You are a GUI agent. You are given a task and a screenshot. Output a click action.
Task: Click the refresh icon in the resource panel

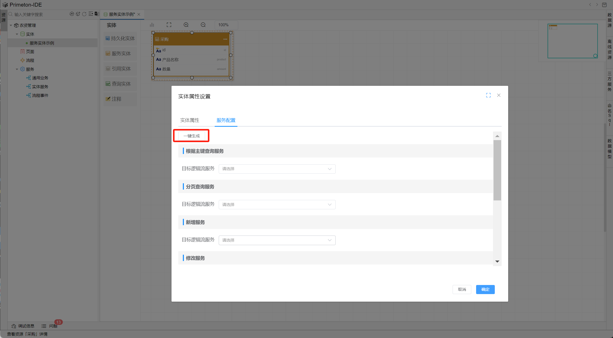coord(84,14)
